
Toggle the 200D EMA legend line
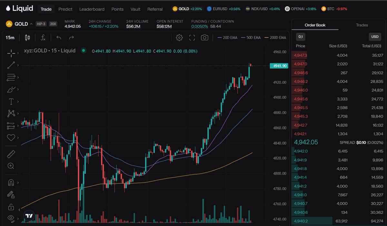pos(275,38)
